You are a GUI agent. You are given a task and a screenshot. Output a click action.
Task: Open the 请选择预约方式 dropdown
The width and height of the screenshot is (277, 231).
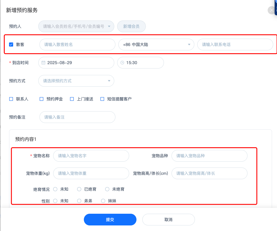76,81
